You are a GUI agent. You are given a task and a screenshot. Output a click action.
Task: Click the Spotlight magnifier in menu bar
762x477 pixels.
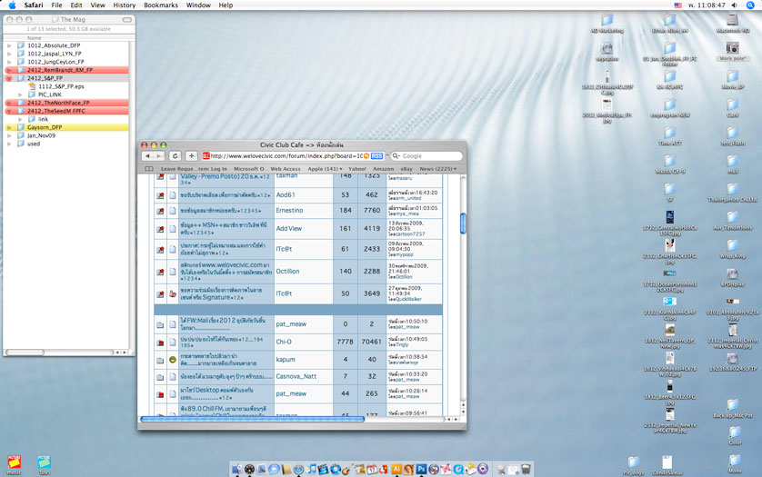click(x=751, y=5)
